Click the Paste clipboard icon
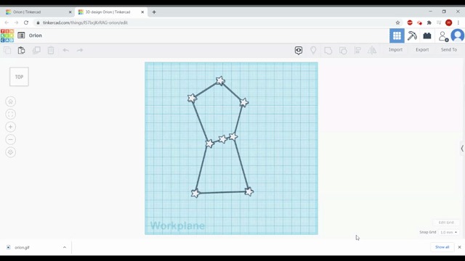Image resolution: width=465 pixels, height=261 pixels. [21, 50]
